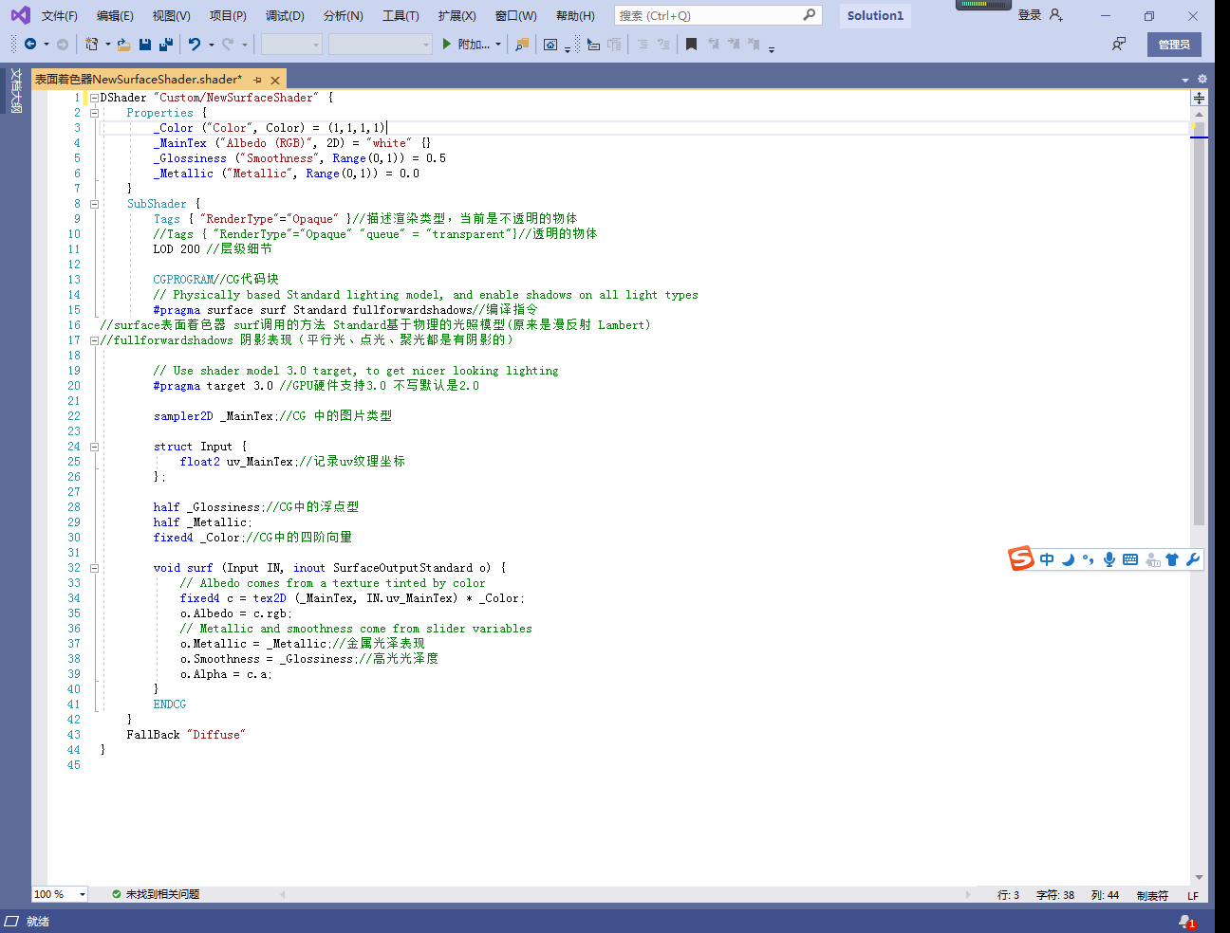The image size is (1230, 933).
Task: Click the notification bell in status bar
Action: click(x=1185, y=921)
